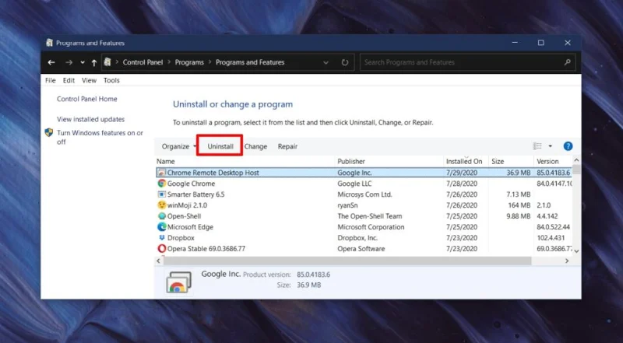This screenshot has width=623, height=343.
Task: Select the winMoji emoji icon
Action: (x=161, y=205)
